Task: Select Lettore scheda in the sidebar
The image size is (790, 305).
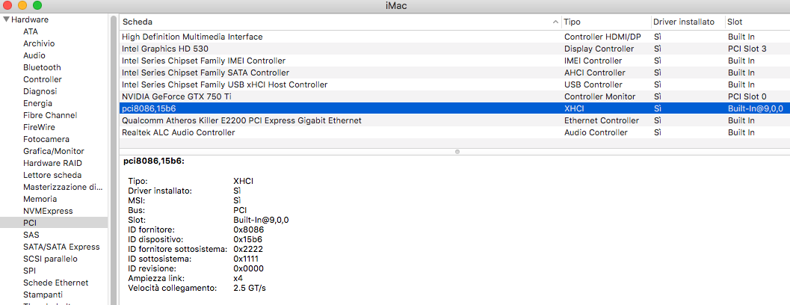Action: pos(52,175)
